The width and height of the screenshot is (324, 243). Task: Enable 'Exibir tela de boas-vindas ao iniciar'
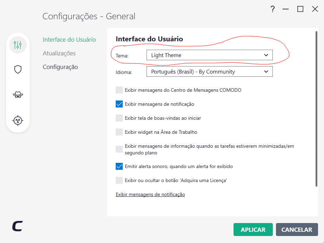119,118
